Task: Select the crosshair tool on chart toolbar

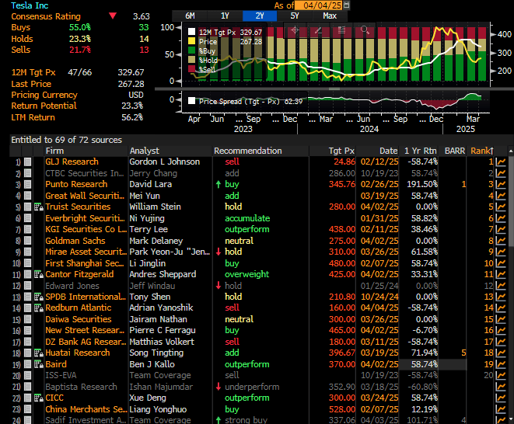Action: click(295, 31)
